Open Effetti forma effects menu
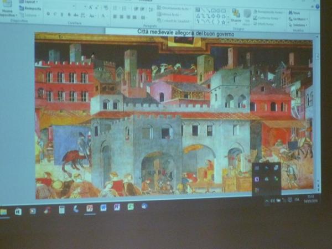The image size is (332, 249). [264, 24]
